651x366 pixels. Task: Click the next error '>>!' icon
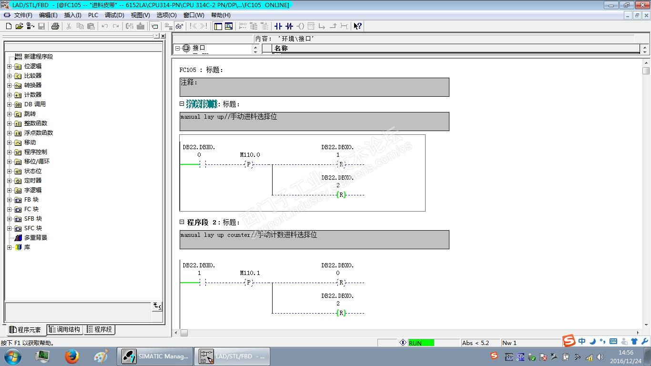(x=204, y=26)
